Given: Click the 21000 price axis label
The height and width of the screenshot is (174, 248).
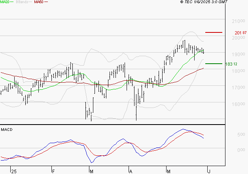Looking at the screenshot, I should coord(239,21).
